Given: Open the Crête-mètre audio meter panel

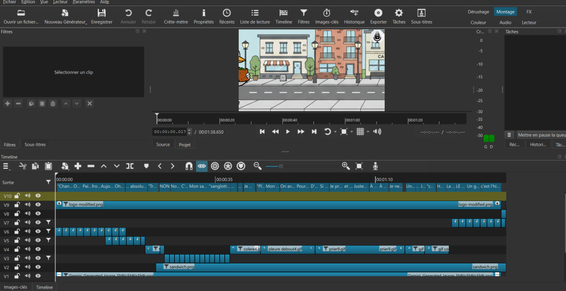Looking at the screenshot, I should click(176, 16).
